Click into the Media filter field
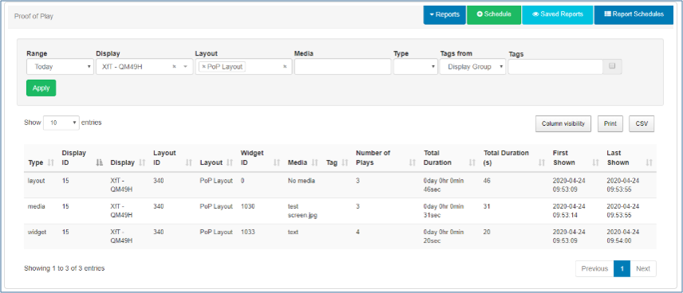 [343, 67]
